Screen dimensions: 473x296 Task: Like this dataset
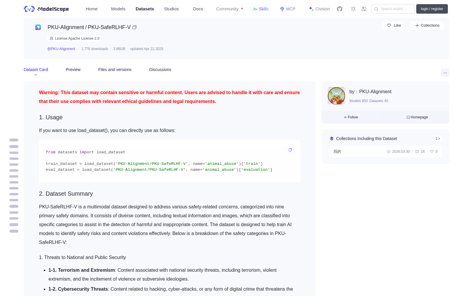394,25
